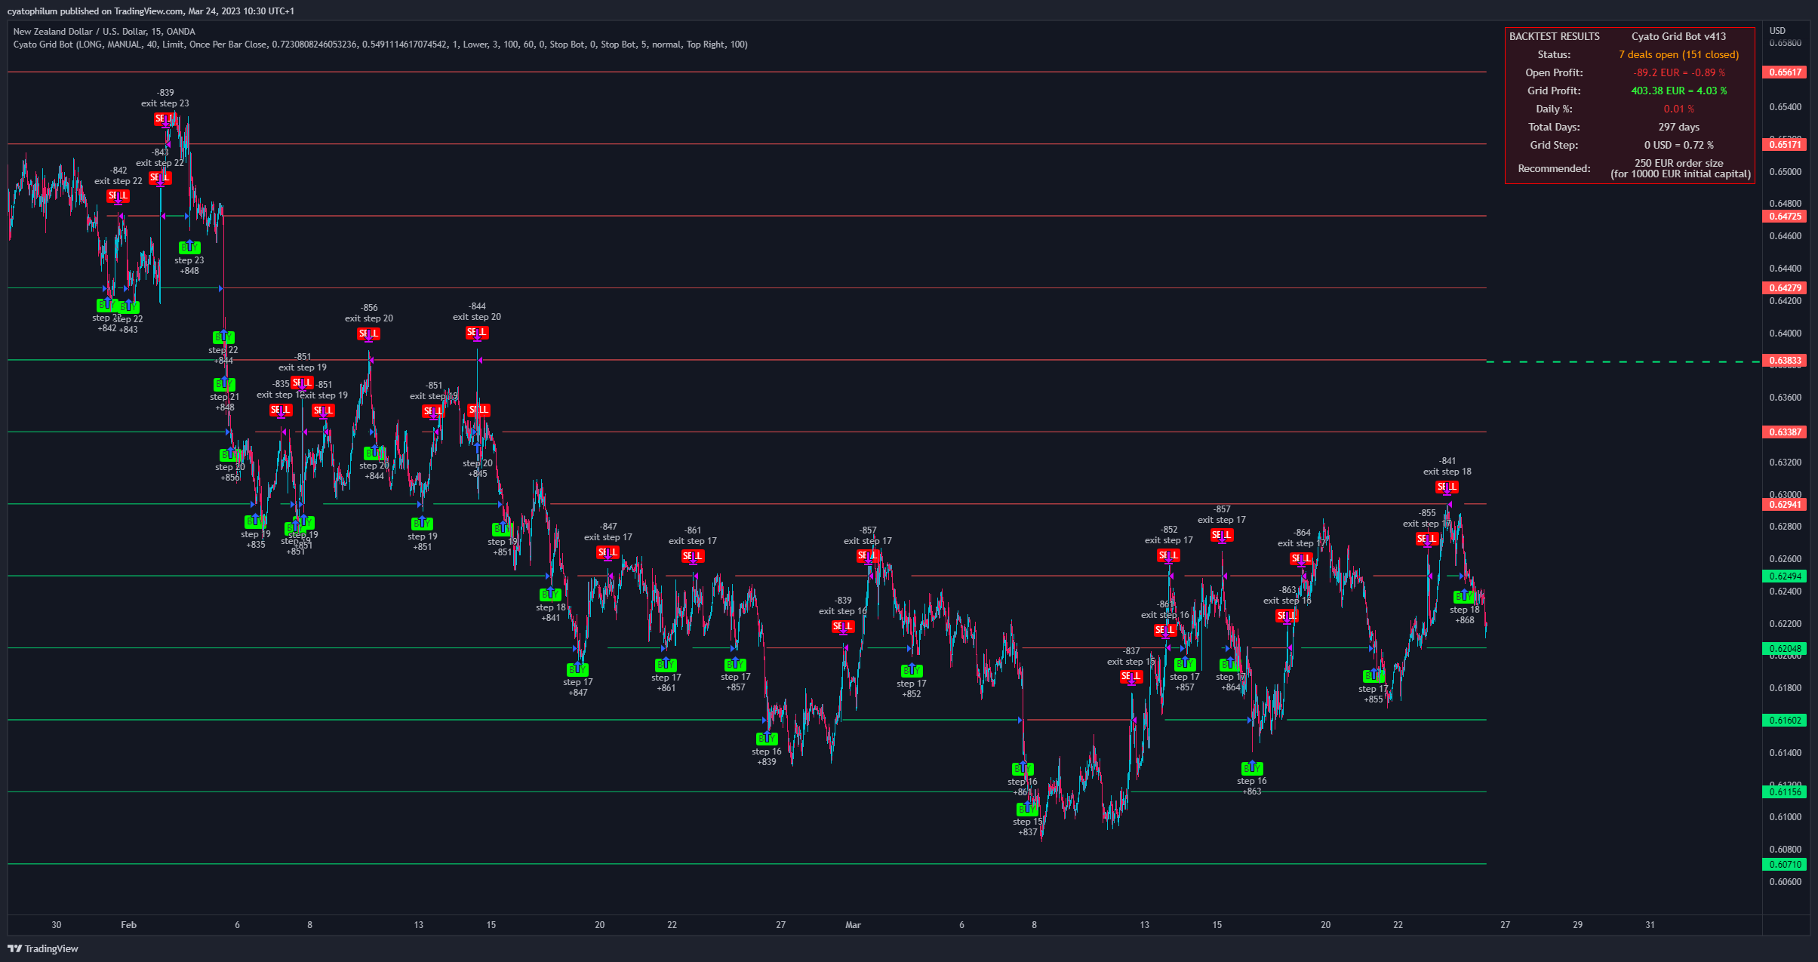Click the red 0.65171 price label

click(x=1784, y=144)
